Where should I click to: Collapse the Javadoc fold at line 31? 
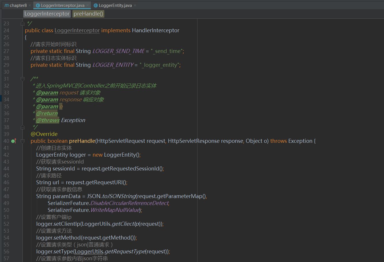click(x=22, y=79)
